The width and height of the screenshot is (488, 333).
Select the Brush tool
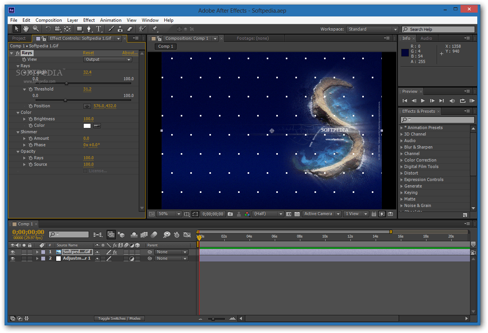click(111, 29)
